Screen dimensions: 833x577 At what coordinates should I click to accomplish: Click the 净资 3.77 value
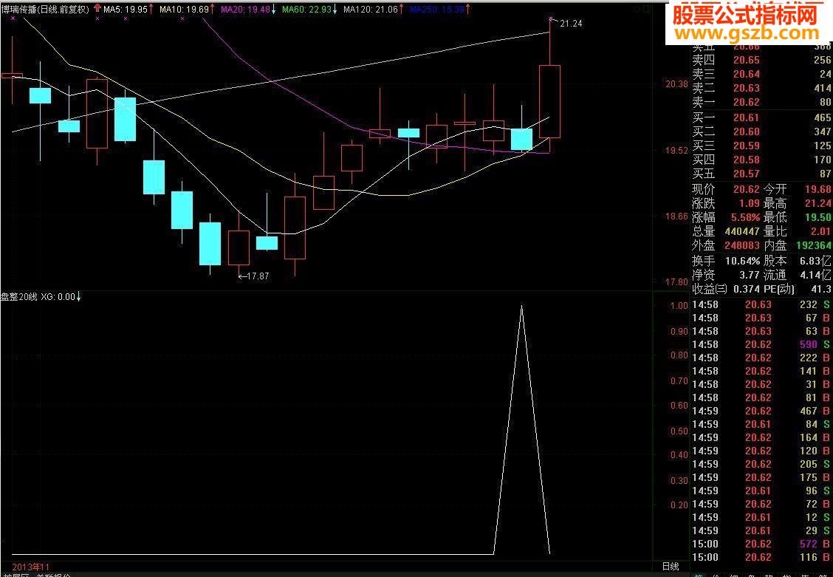(750, 276)
